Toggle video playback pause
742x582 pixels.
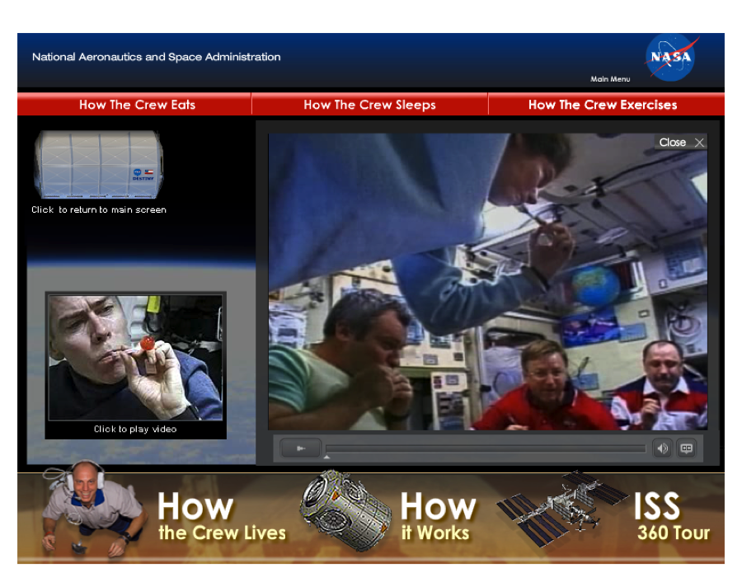(x=300, y=448)
